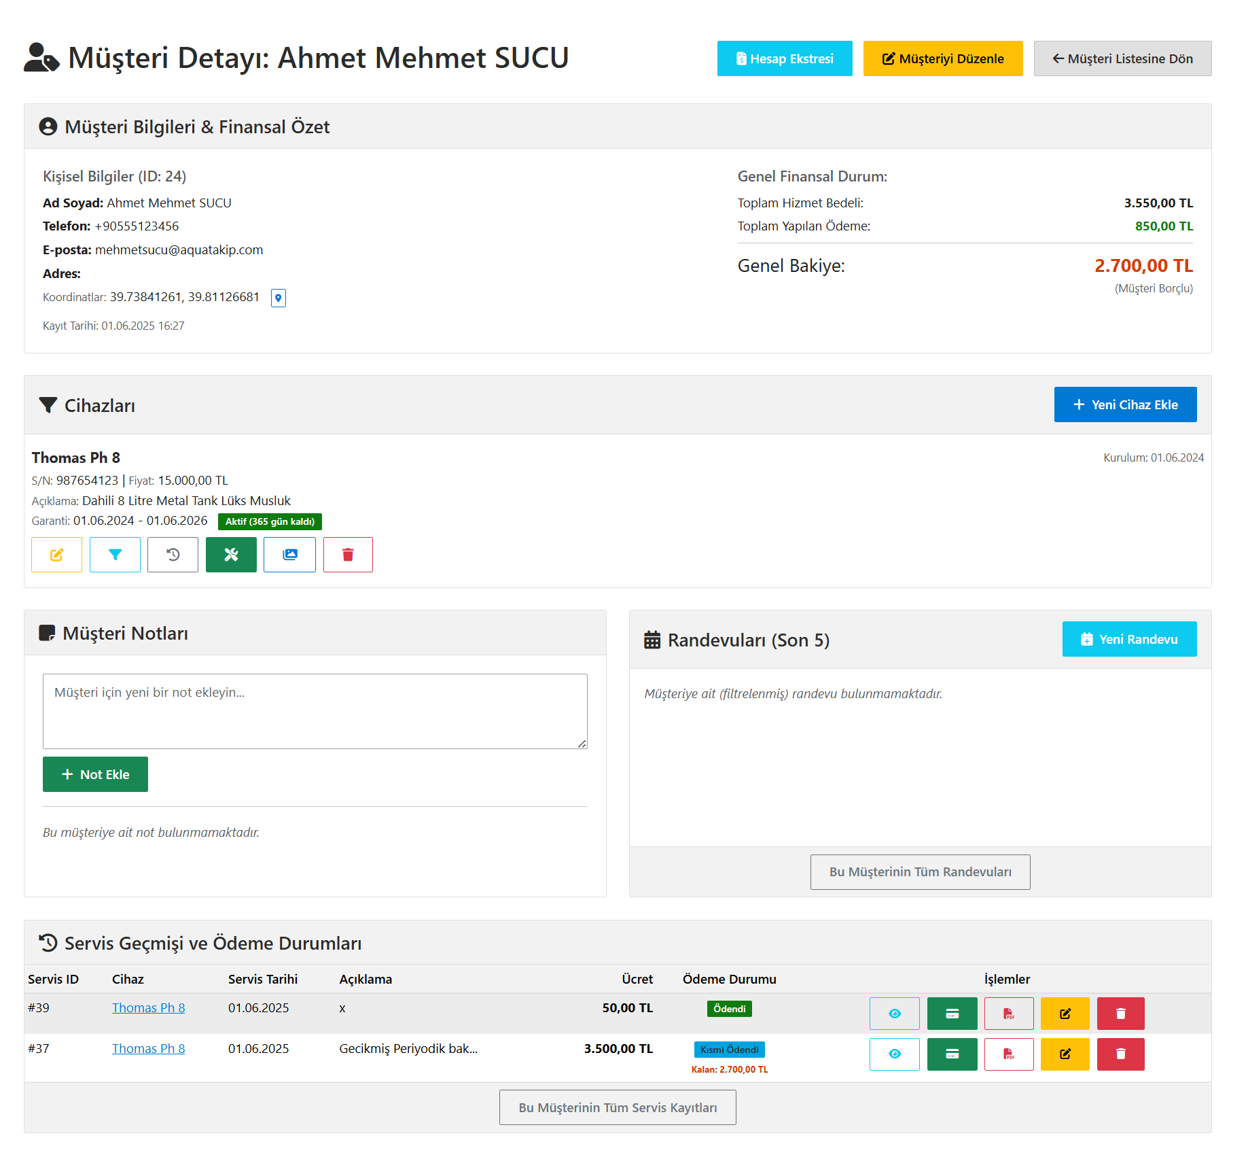Edit the Thomas Ph 8 device
The width and height of the screenshot is (1248, 1157).
[x=56, y=555]
